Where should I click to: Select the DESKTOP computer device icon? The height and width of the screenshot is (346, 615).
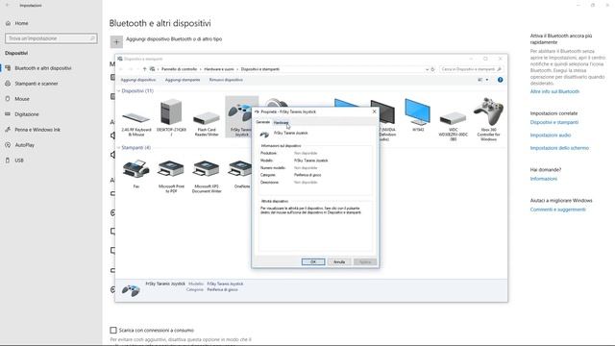(x=171, y=117)
